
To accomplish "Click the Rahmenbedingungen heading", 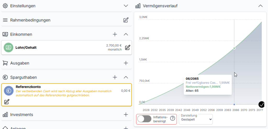I will point(30,20).
